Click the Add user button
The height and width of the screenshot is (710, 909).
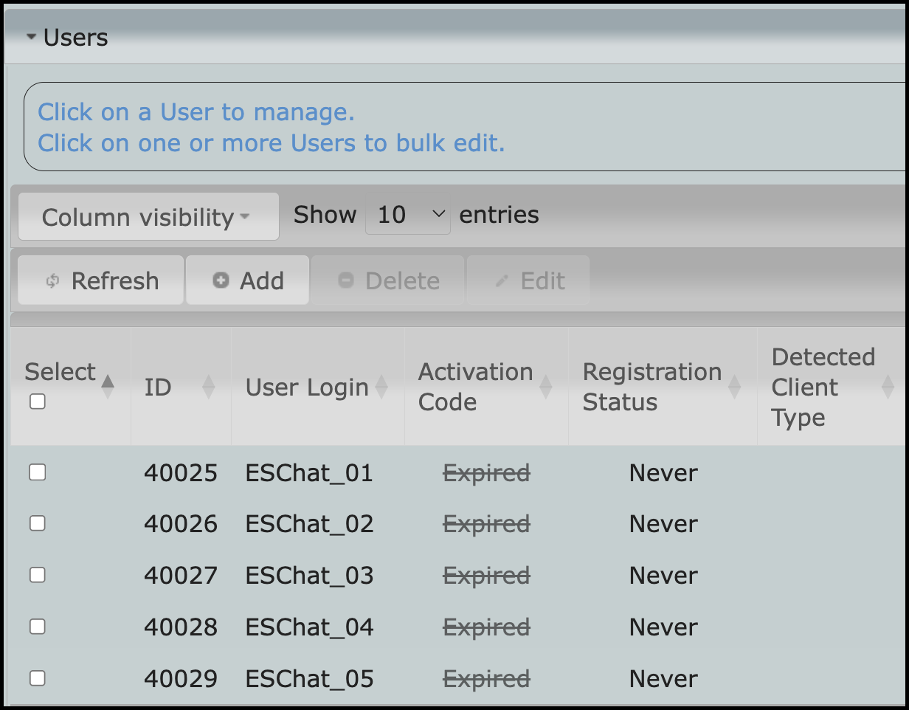(247, 280)
